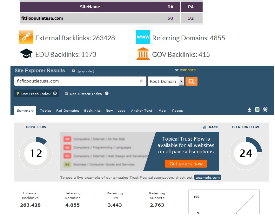Click the orange search magnifier button

tap(191, 81)
